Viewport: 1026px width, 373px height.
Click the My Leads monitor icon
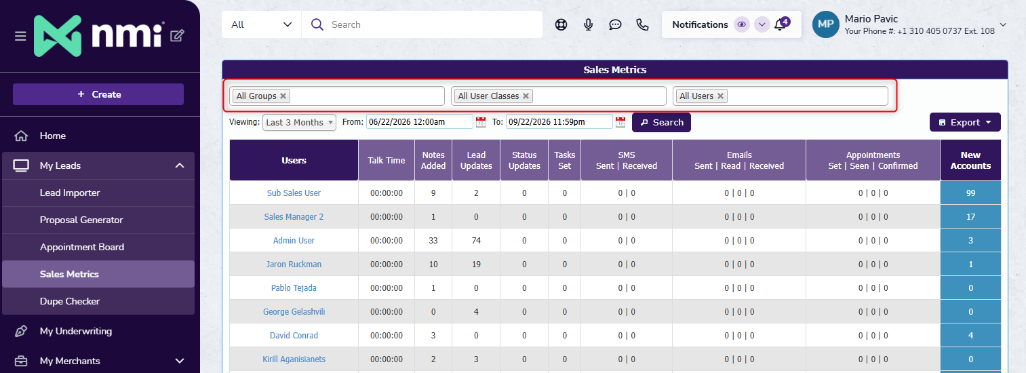21,165
